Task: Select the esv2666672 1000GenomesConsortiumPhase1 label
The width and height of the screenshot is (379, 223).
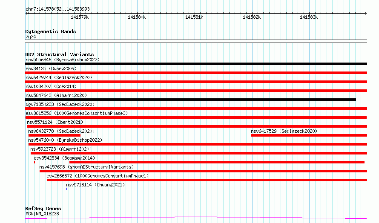Action: click(98, 176)
